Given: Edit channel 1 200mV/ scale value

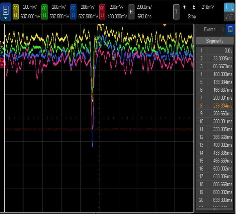Looking at the screenshot, I should pos(30,7).
